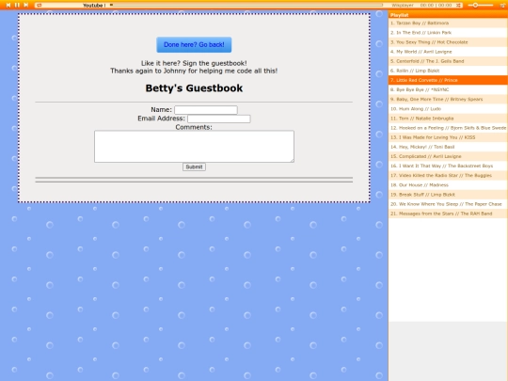Image resolution: width=508 pixels, height=381 pixels.
Task: Play You Sexy Thing // Hot Chocolate
Action: (x=448, y=42)
